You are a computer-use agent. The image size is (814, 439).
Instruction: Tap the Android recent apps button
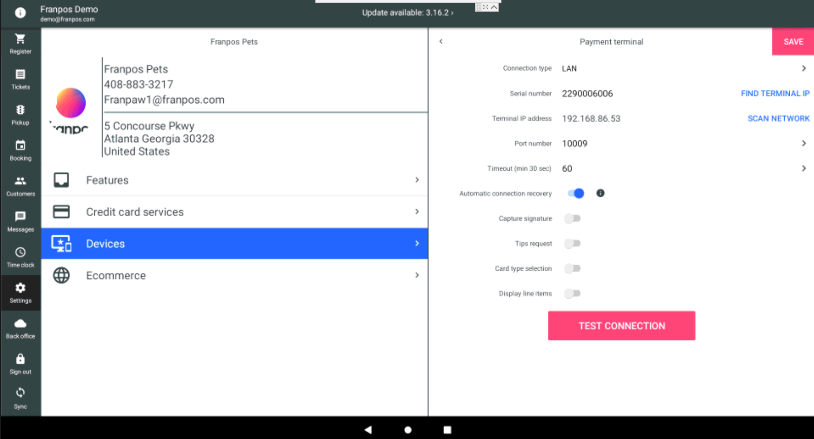[447, 430]
